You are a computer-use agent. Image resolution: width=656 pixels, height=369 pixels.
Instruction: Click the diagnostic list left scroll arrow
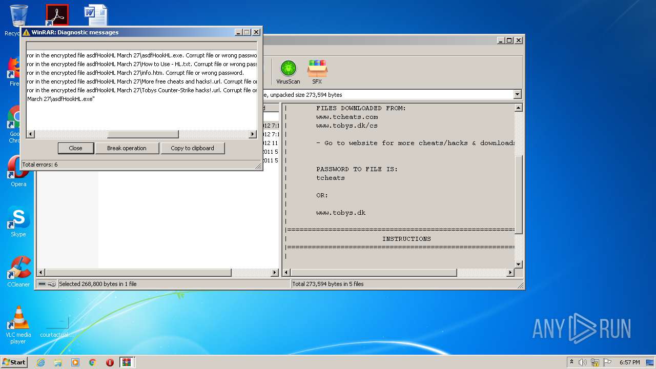pos(30,134)
